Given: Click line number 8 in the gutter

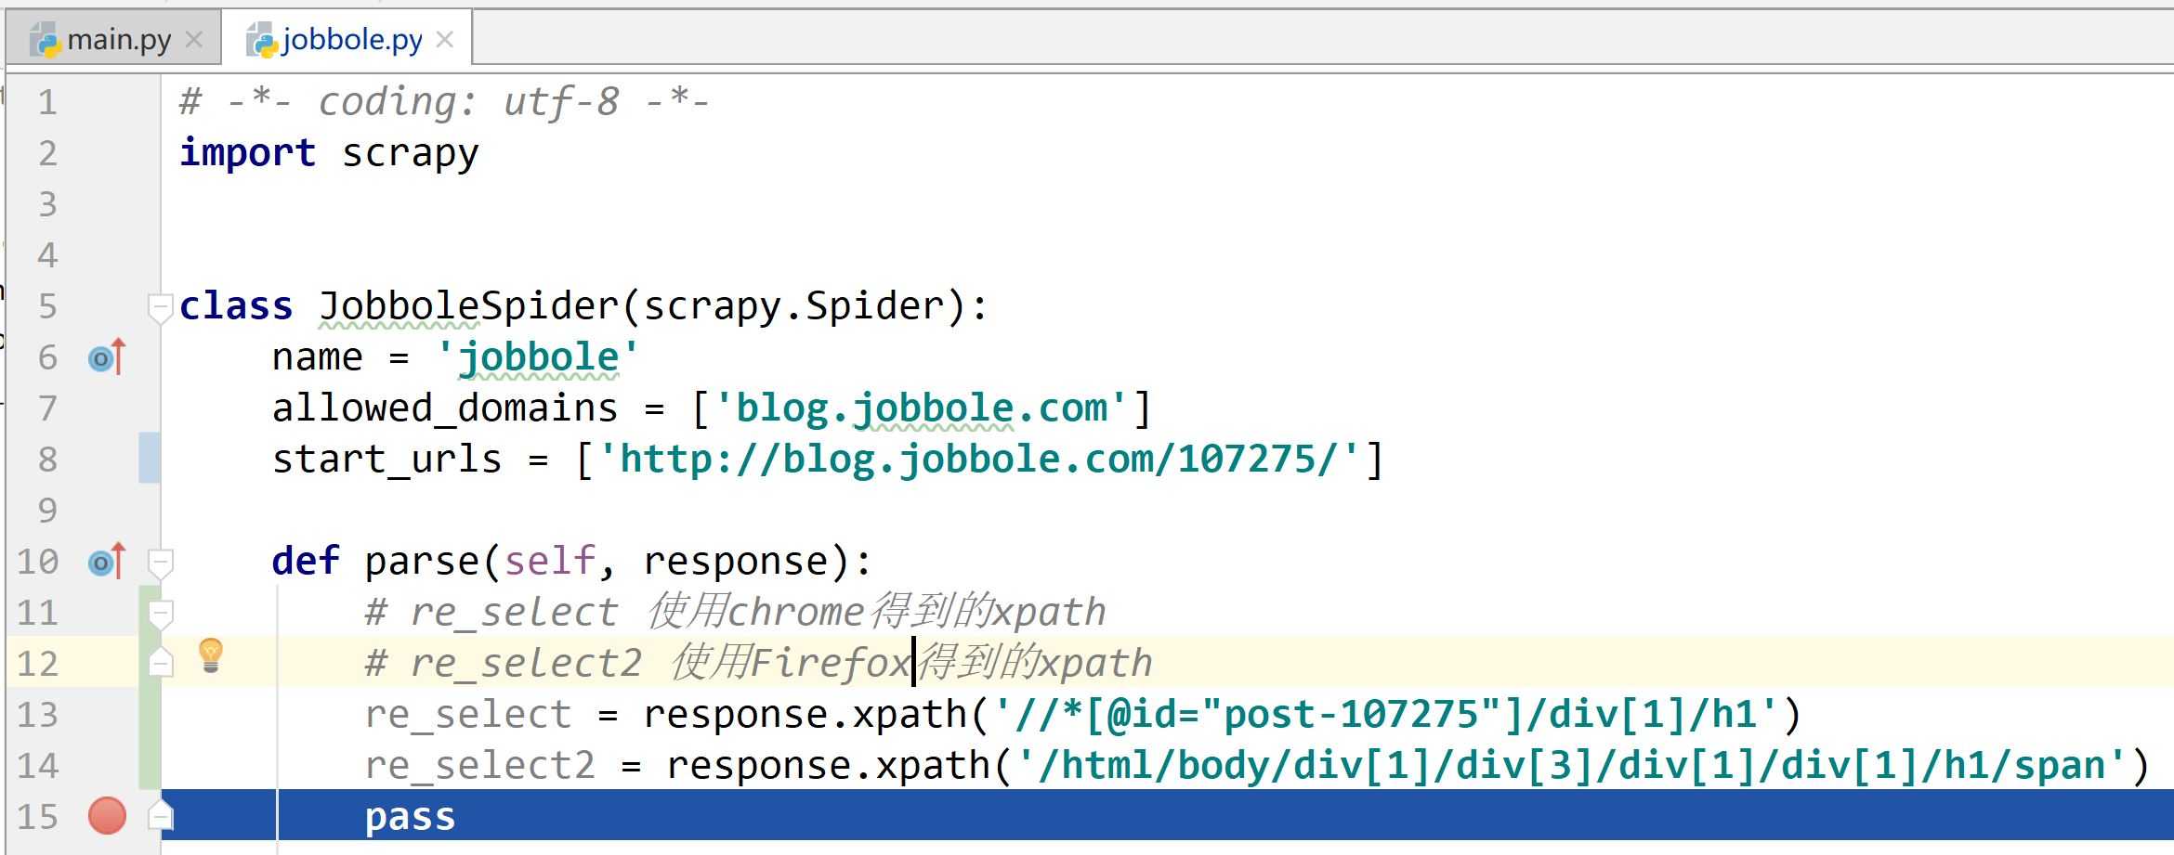Looking at the screenshot, I should click(x=47, y=460).
